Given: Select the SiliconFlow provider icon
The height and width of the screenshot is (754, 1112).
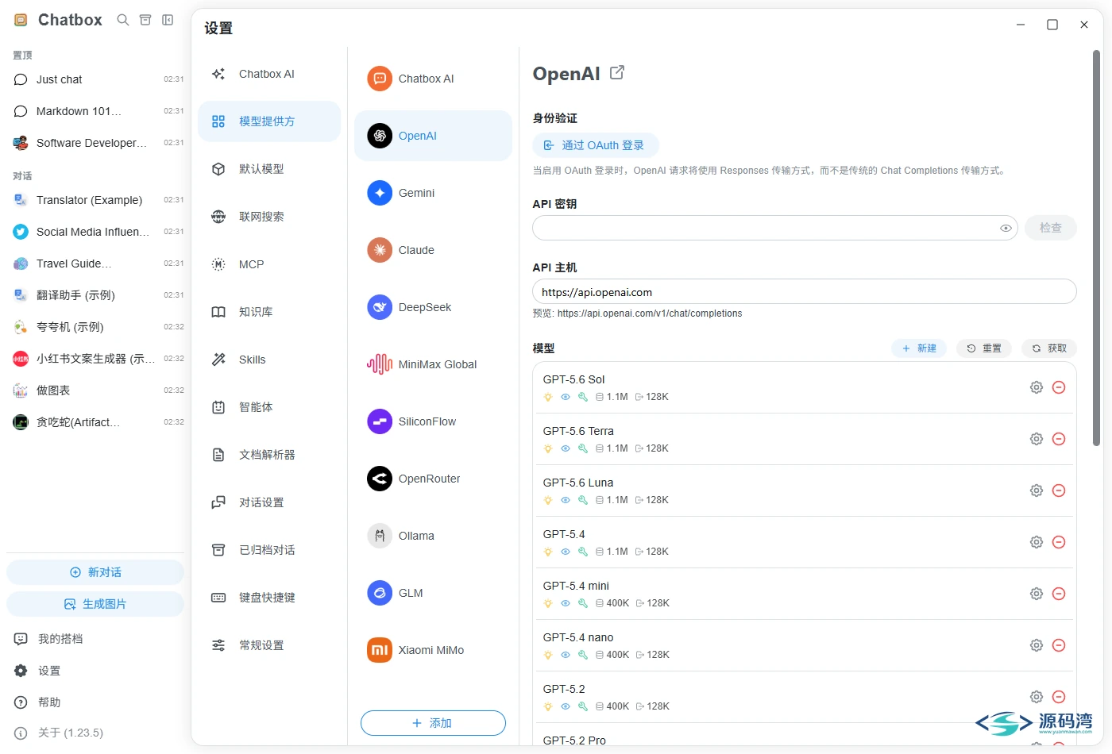Looking at the screenshot, I should [x=380, y=421].
